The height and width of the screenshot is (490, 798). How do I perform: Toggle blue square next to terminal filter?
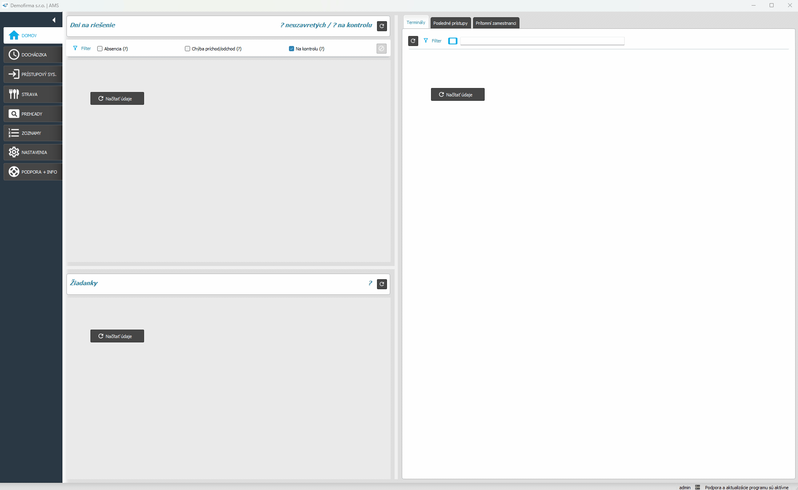[453, 41]
